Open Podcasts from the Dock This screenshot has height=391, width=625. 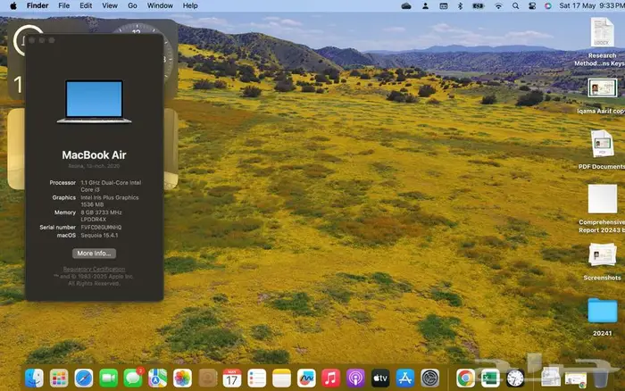(x=355, y=378)
